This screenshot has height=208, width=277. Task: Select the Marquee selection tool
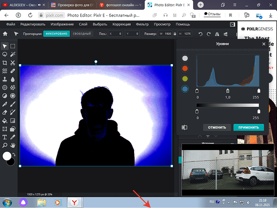coord(13,46)
